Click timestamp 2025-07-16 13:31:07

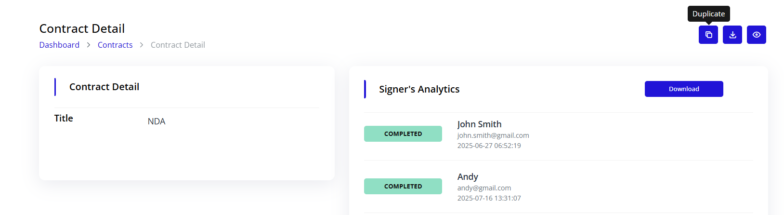click(x=489, y=198)
